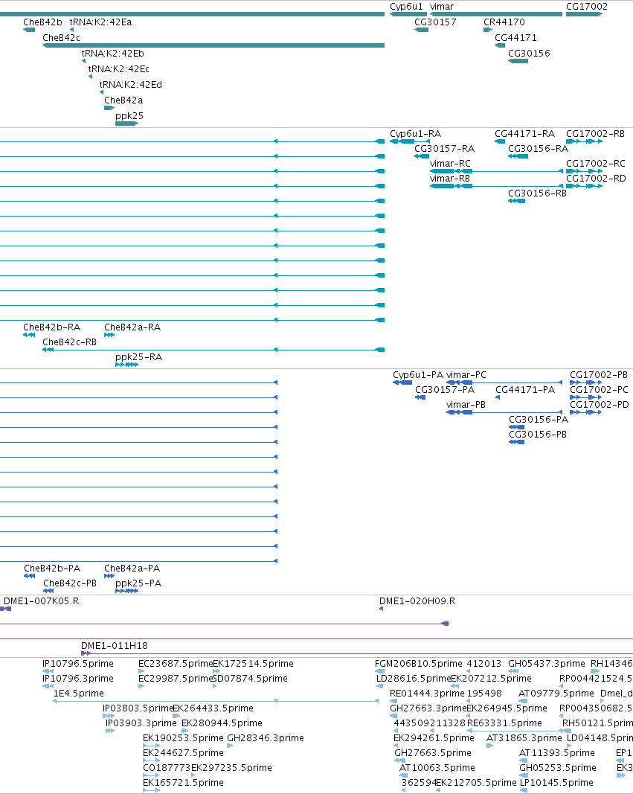This screenshot has height=794, width=633.
Task: Select the CheB42b-PA protein label
Action: click(52, 569)
